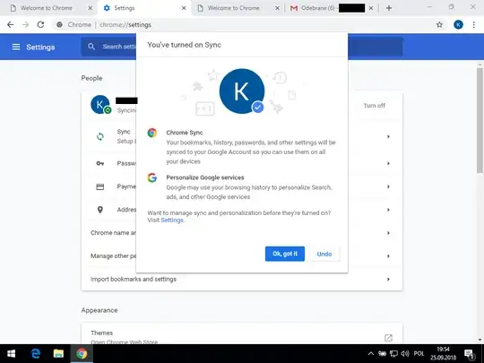
Task: Click the network tray icon
Action: [x=393, y=354]
